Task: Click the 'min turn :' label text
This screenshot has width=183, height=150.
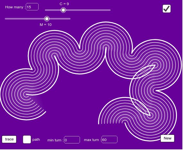Action: click(x=55, y=140)
